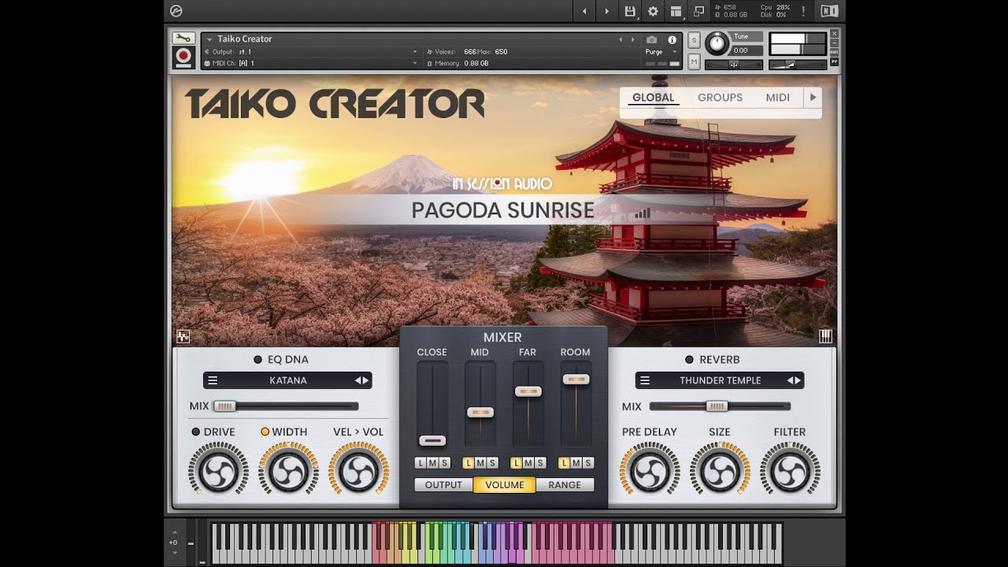Expand the instrument header triangle next to Taiko Creator
Screen dimensions: 1008x567
click(x=209, y=39)
